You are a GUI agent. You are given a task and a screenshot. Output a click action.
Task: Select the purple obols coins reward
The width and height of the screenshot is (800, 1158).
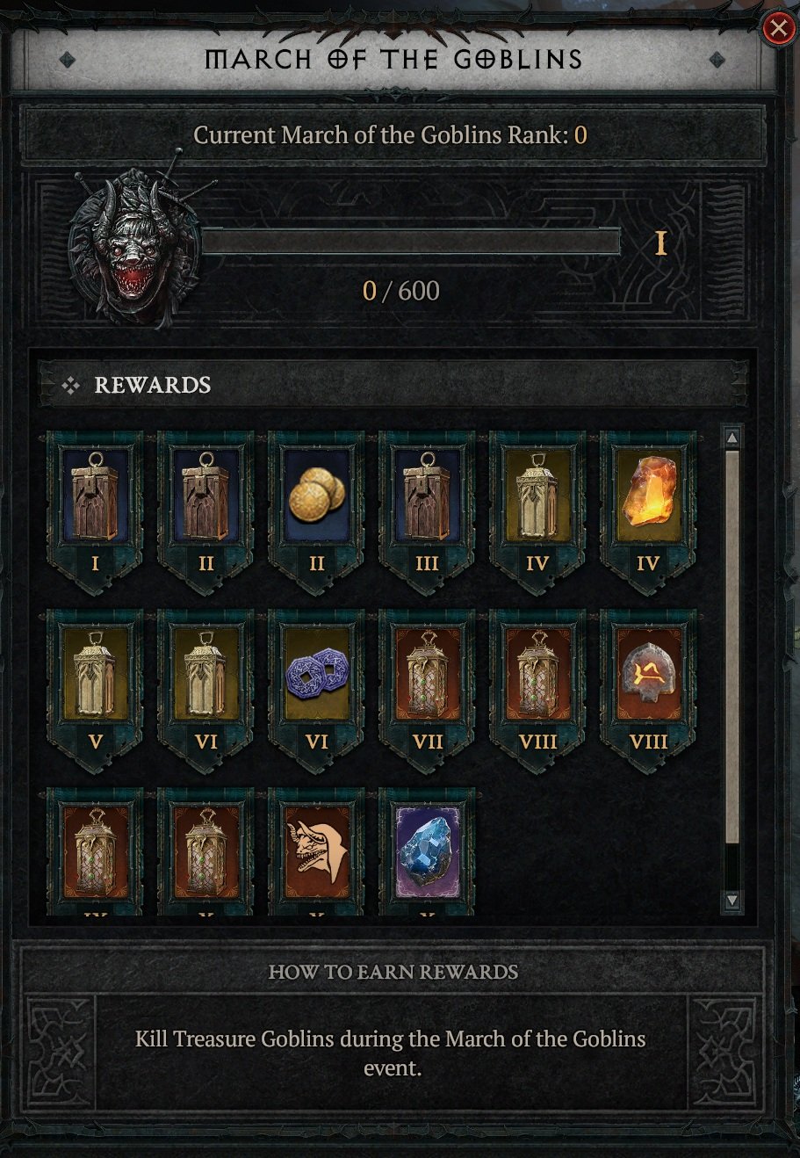pyautogui.click(x=316, y=678)
